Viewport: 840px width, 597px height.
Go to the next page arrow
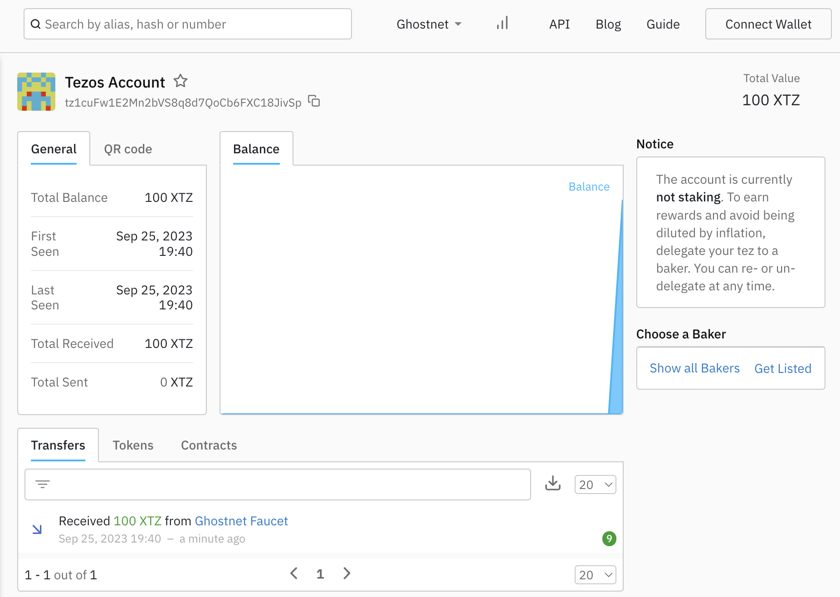point(347,573)
